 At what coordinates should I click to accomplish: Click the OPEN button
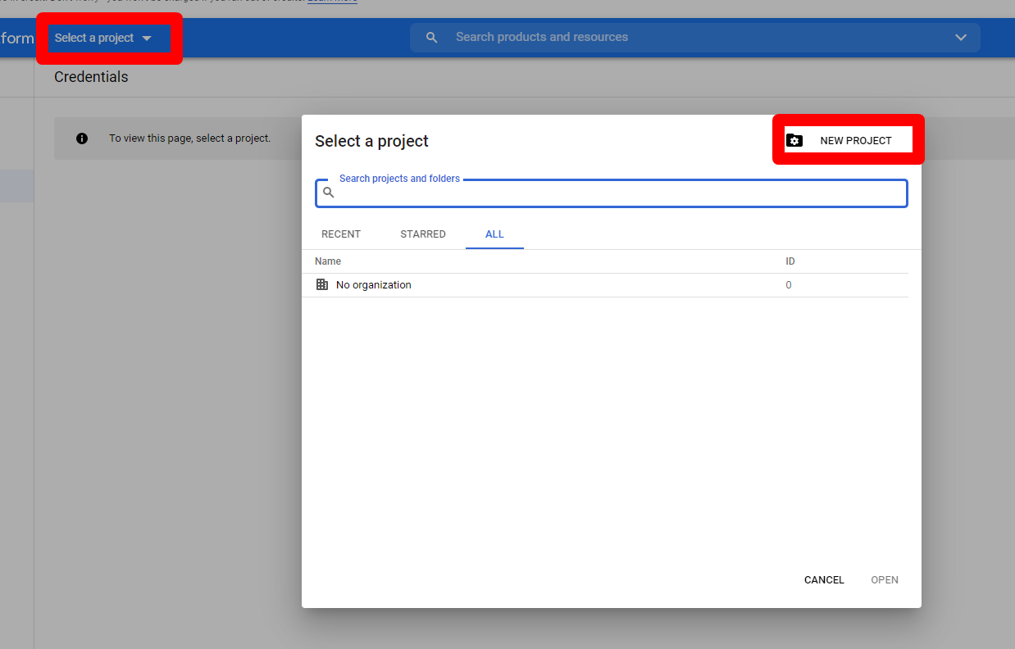pyautogui.click(x=885, y=580)
